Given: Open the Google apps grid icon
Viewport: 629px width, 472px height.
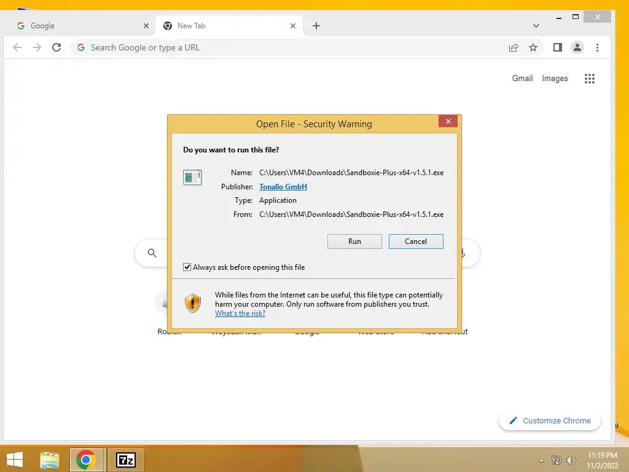Looking at the screenshot, I should click(x=589, y=78).
